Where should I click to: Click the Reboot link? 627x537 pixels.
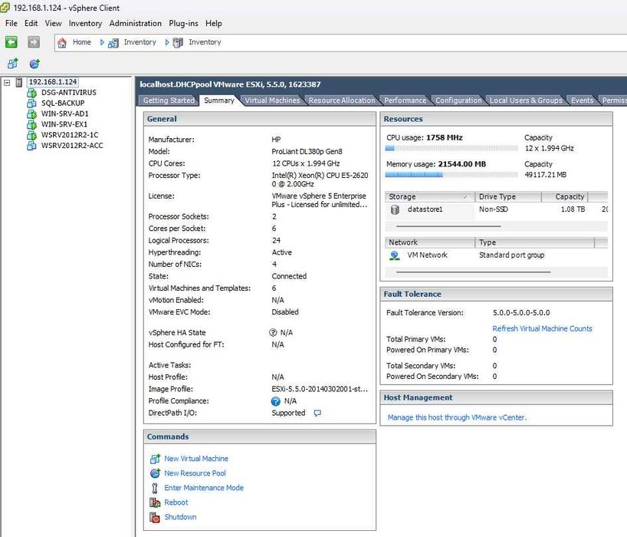(176, 502)
